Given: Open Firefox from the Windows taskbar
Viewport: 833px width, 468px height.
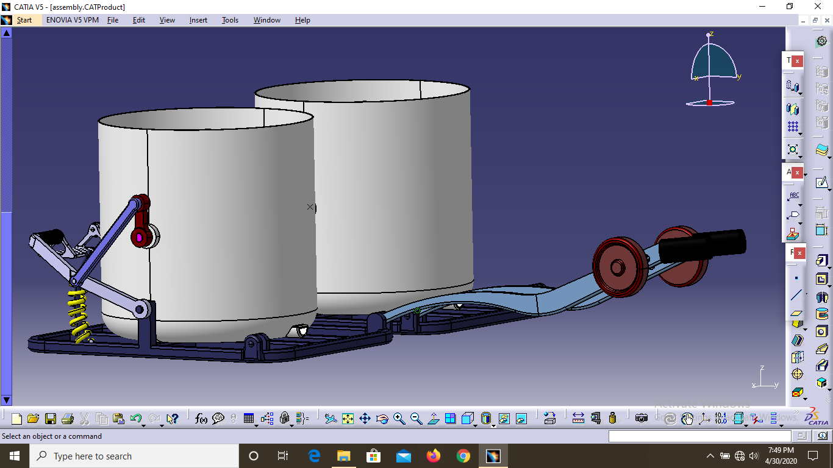Looking at the screenshot, I should [434, 456].
